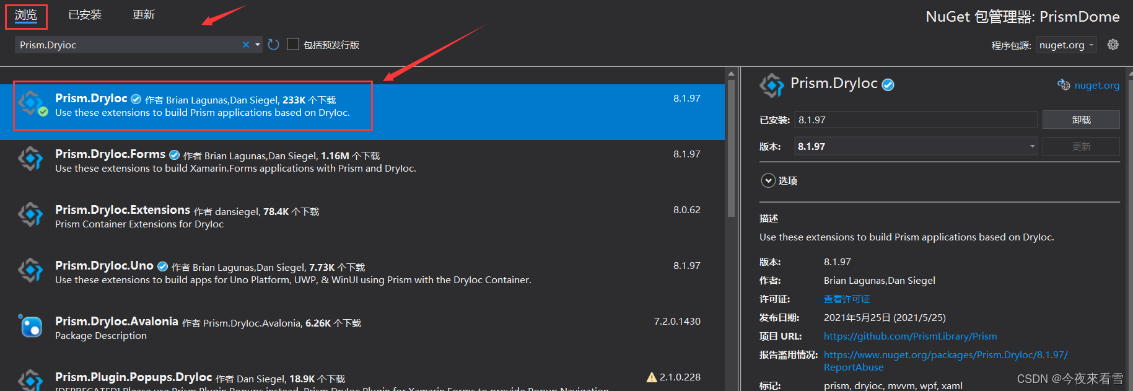
Task: Open the 版本 version 8.1.97 dropdown
Action: [x=916, y=146]
